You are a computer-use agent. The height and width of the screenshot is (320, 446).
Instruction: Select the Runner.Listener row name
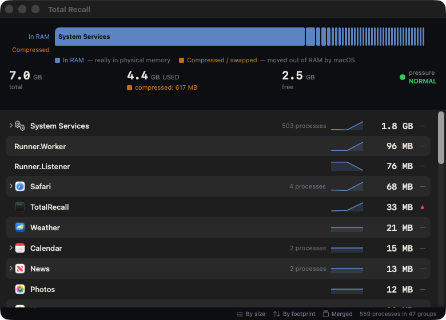[x=42, y=166]
